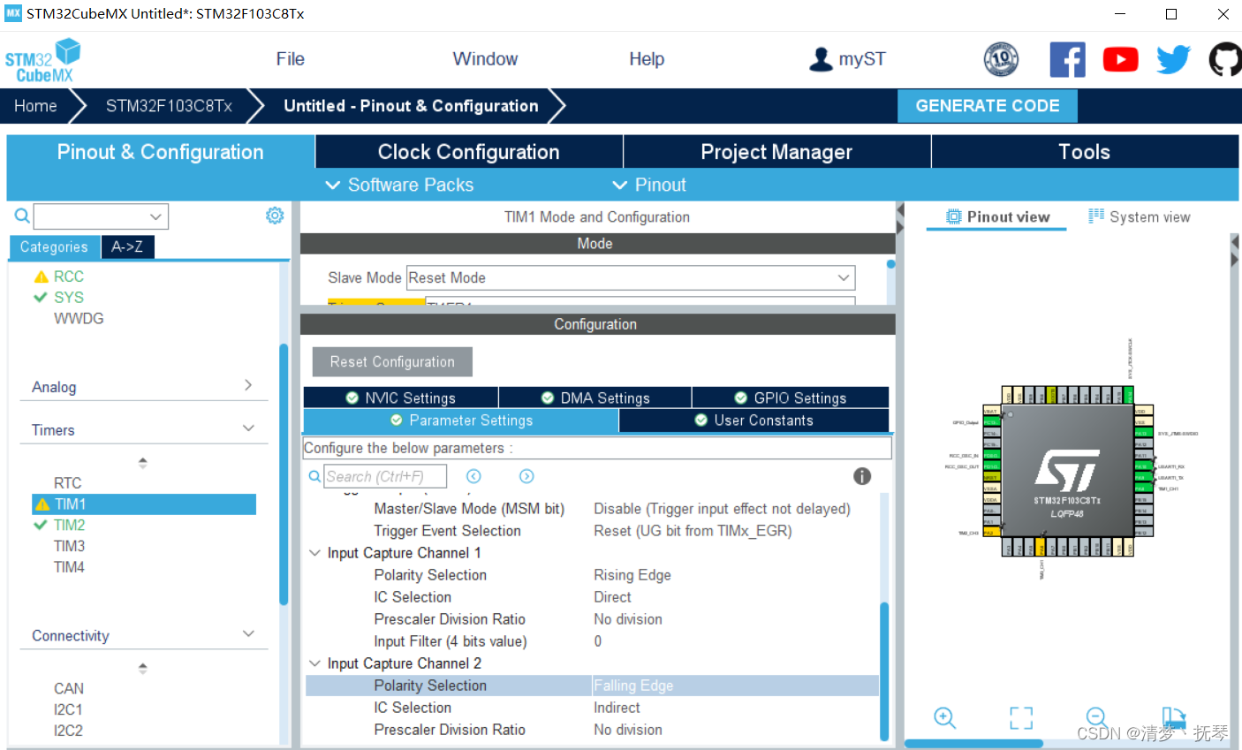
Task: Open DMA Settings tab
Action: tap(595, 398)
